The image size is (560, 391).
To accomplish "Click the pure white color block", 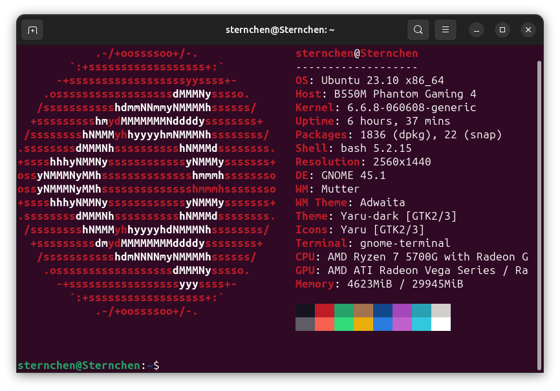I will 441,324.
